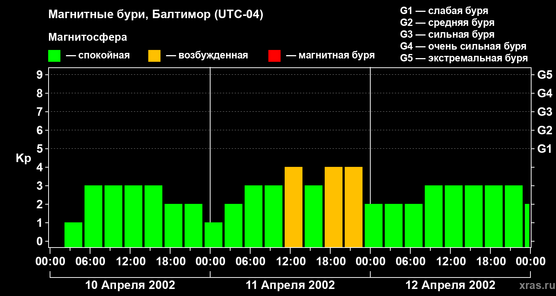Screen dimensions: 556x296
Task: Select the only Kp 2 bar on 11 April
Action: pos(234,226)
